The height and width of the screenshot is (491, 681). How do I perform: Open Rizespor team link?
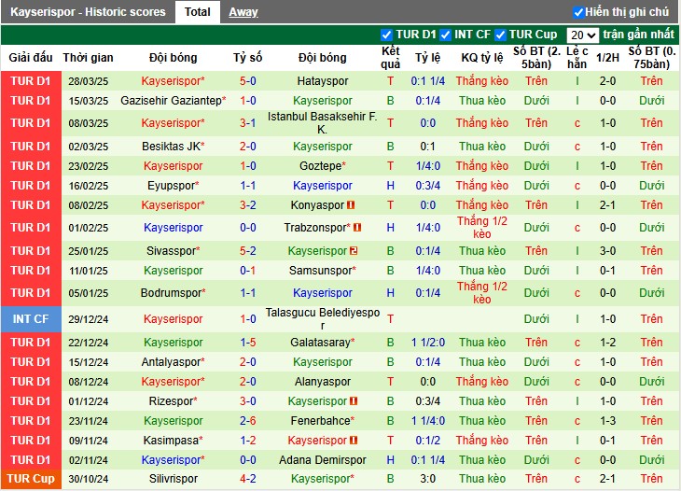pos(171,401)
